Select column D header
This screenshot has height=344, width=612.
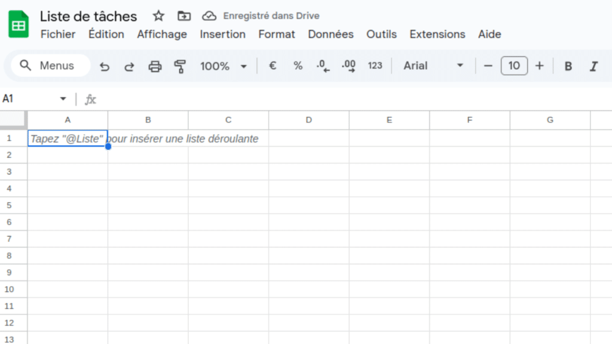pyautogui.click(x=309, y=120)
